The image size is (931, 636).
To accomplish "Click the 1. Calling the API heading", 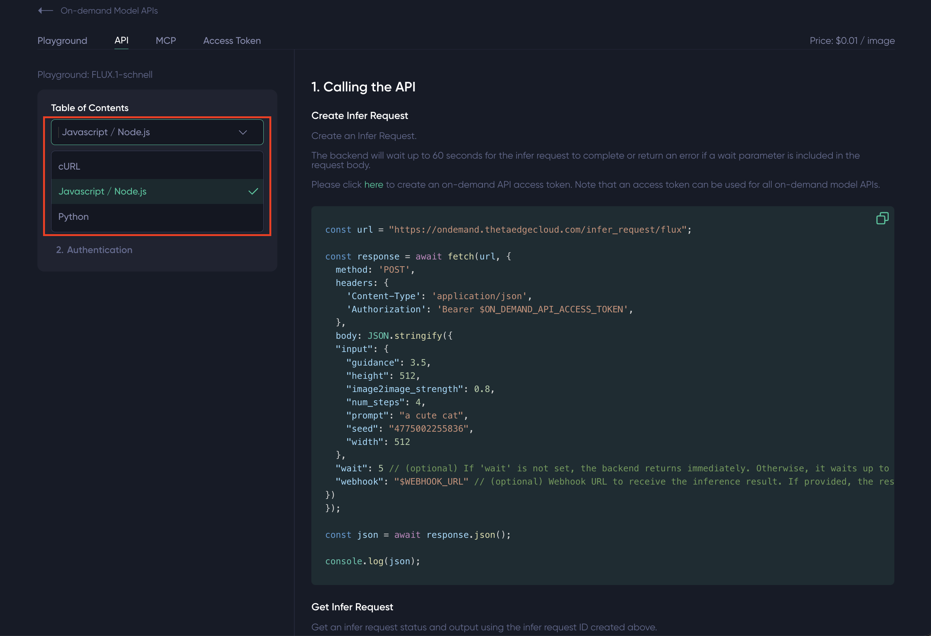I will point(363,87).
